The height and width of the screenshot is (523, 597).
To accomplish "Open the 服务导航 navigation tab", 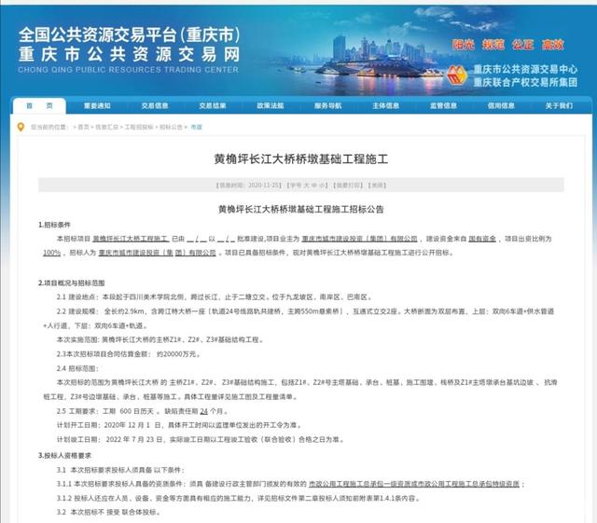I will [x=327, y=106].
